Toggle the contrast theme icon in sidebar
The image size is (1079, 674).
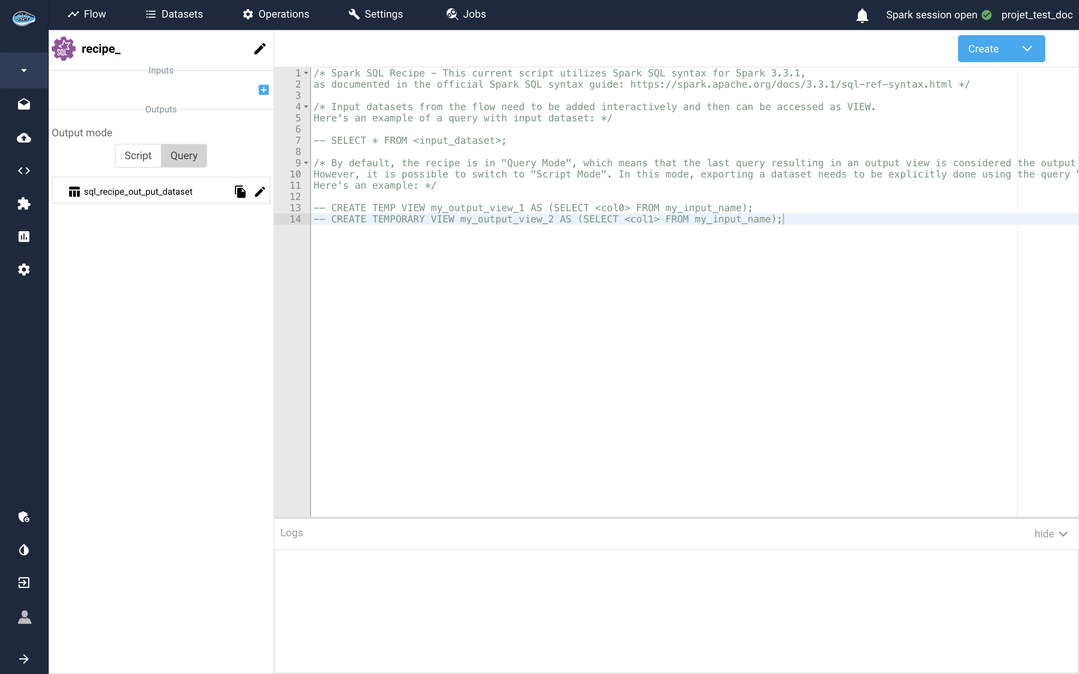pyautogui.click(x=24, y=550)
